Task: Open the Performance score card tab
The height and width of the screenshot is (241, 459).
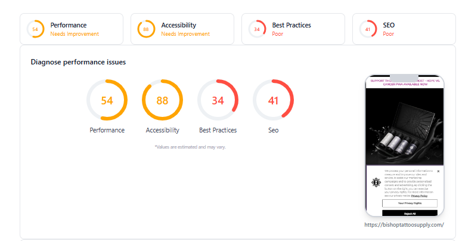Action: [72, 29]
